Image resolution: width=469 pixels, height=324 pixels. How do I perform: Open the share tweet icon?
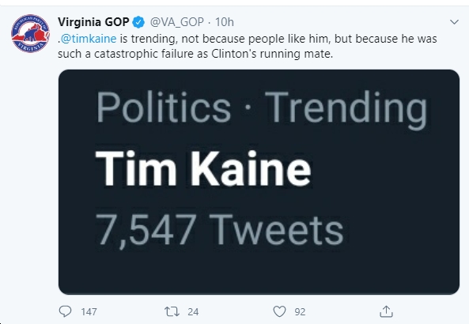[x=386, y=311]
